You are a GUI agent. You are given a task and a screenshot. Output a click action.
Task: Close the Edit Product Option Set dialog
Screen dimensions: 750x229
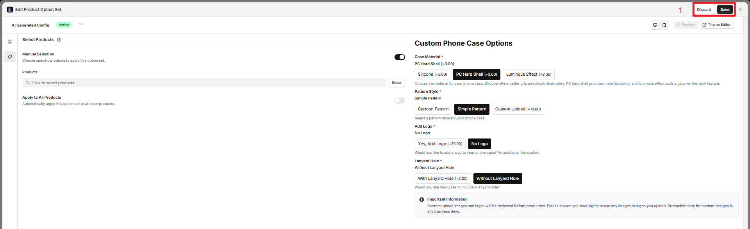[740, 9]
